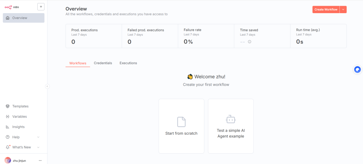This screenshot has height=164, width=363.
Task: Open the blue chat assistant bubble
Action: 357,70
